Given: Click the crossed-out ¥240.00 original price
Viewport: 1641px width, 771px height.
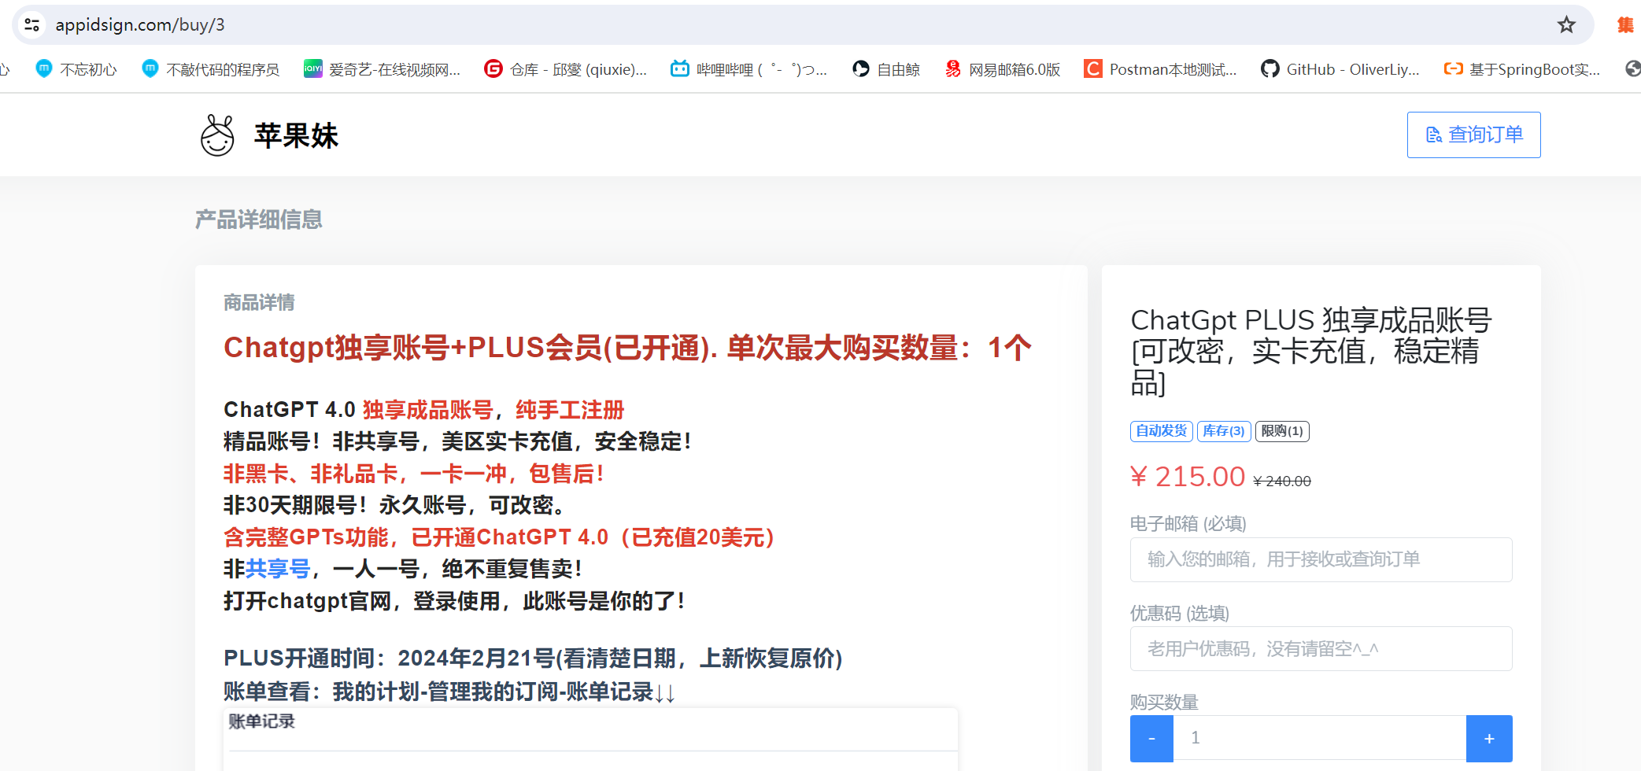Looking at the screenshot, I should (x=1282, y=481).
